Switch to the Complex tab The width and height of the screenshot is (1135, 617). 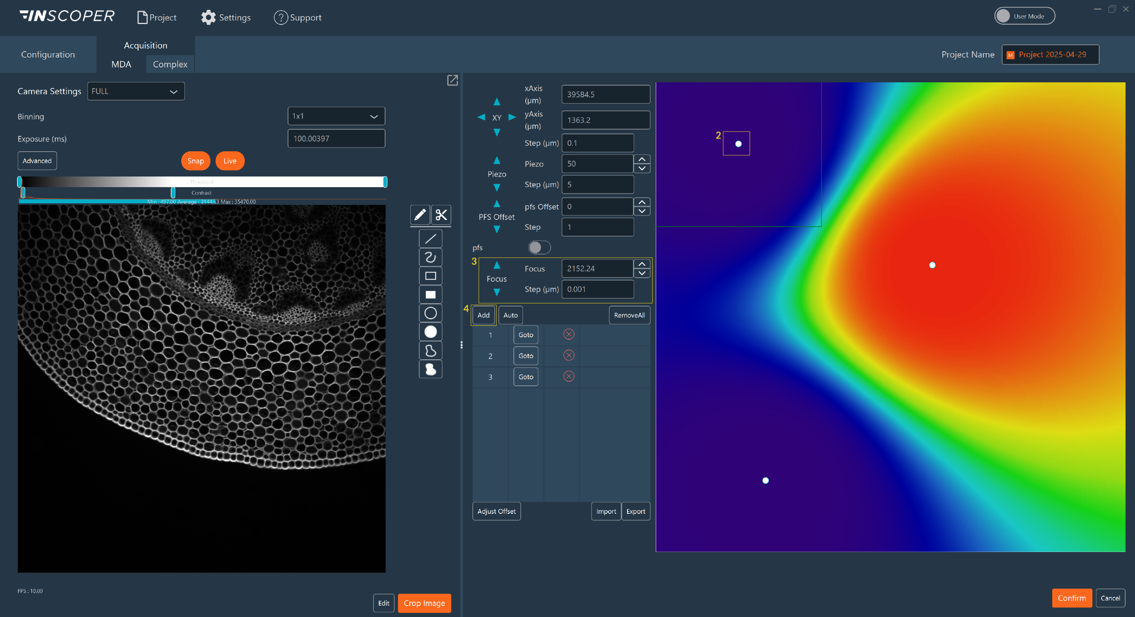(170, 64)
